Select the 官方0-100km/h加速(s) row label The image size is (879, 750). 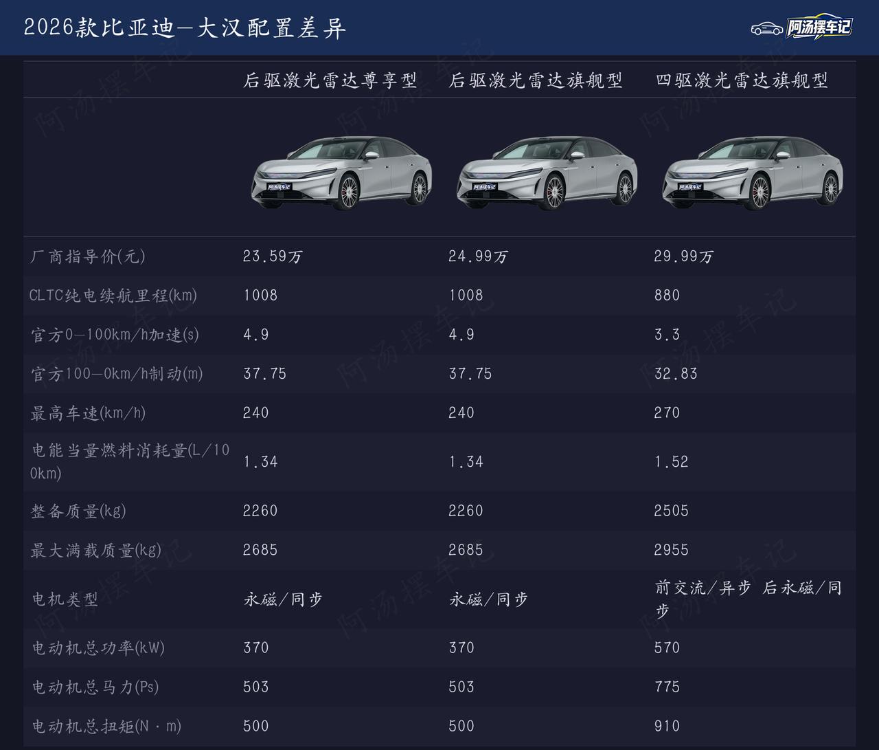(x=115, y=335)
